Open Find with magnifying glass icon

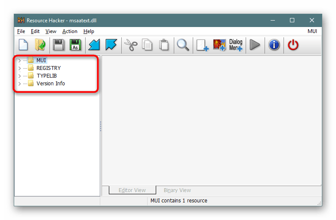(183, 45)
